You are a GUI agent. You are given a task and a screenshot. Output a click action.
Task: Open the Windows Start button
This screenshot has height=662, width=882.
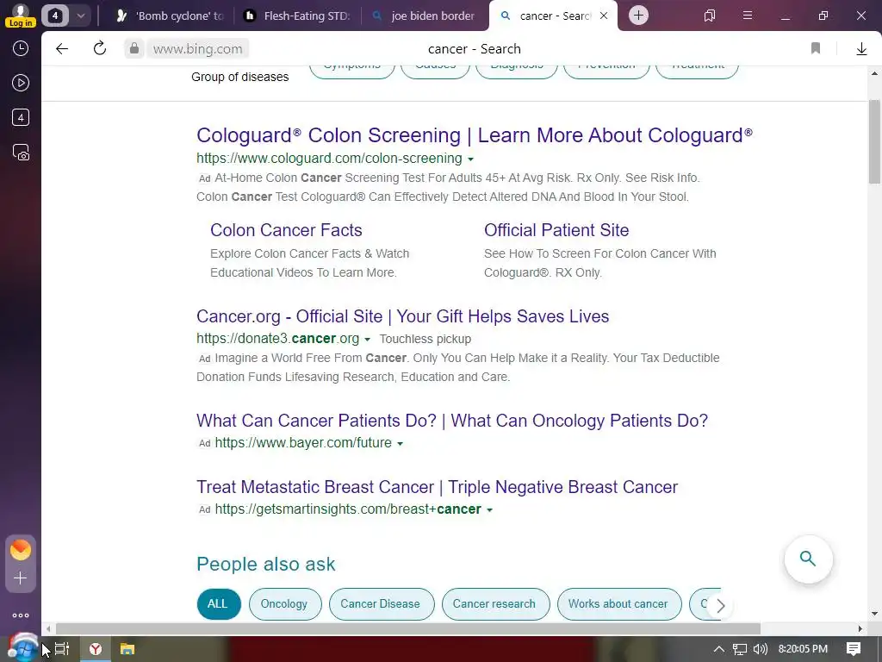(23, 648)
